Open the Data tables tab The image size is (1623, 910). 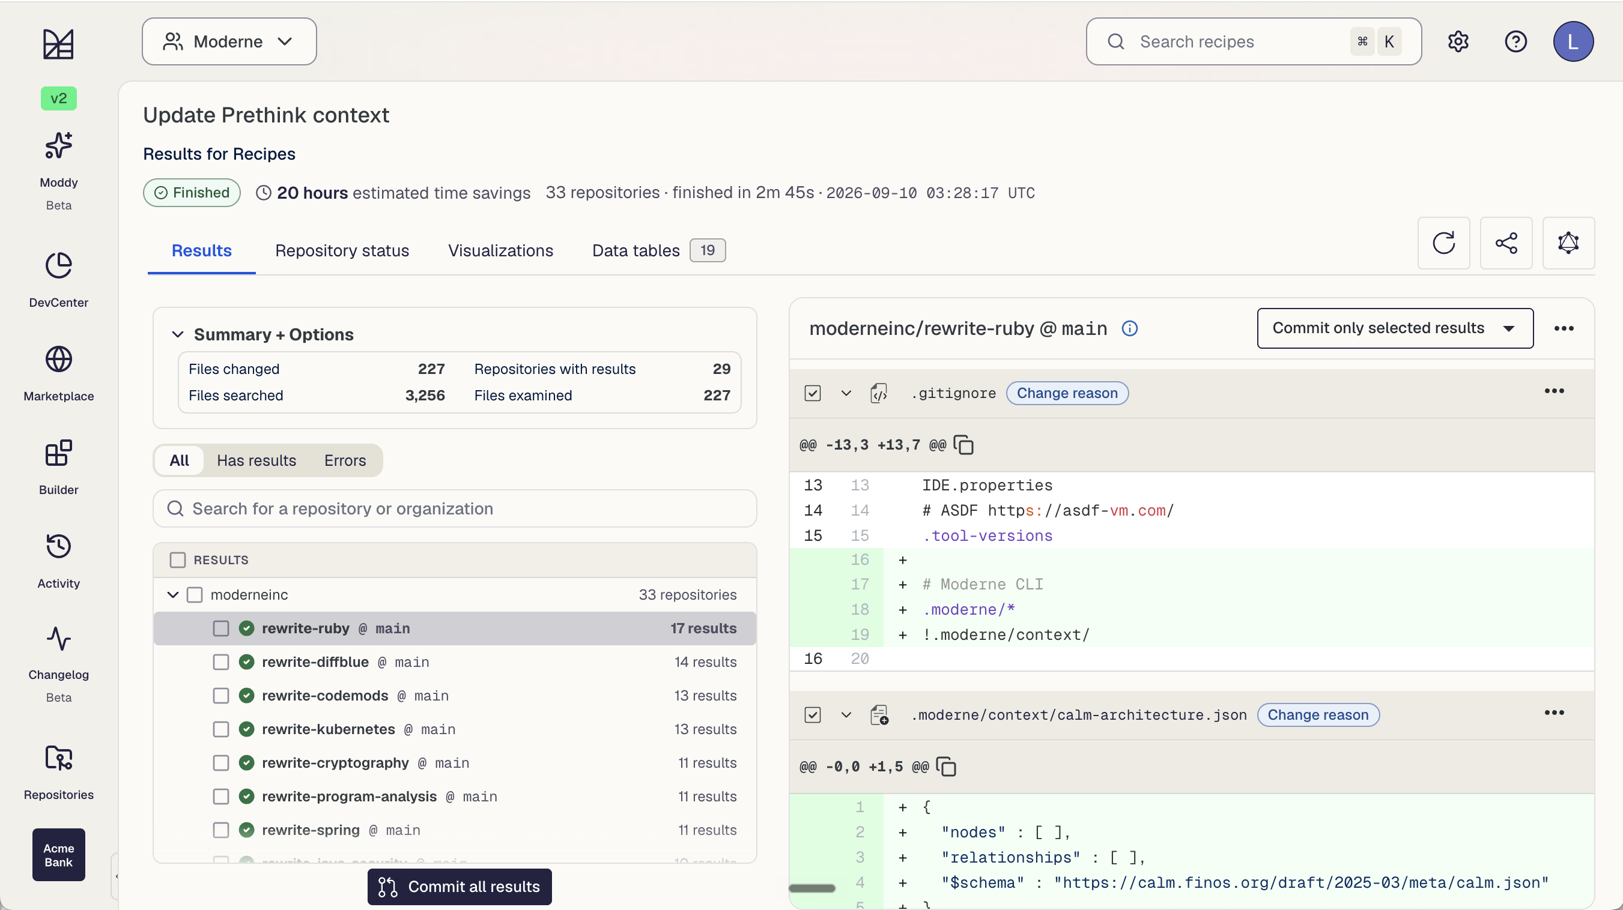[x=658, y=251]
